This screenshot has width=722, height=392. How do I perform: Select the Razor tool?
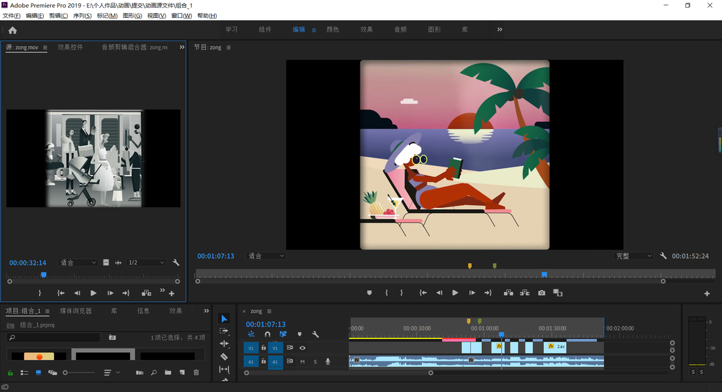click(x=224, y=357)
